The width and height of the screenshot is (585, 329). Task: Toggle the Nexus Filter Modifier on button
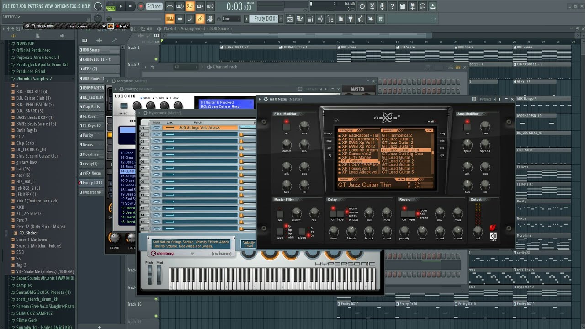point(287,127)
